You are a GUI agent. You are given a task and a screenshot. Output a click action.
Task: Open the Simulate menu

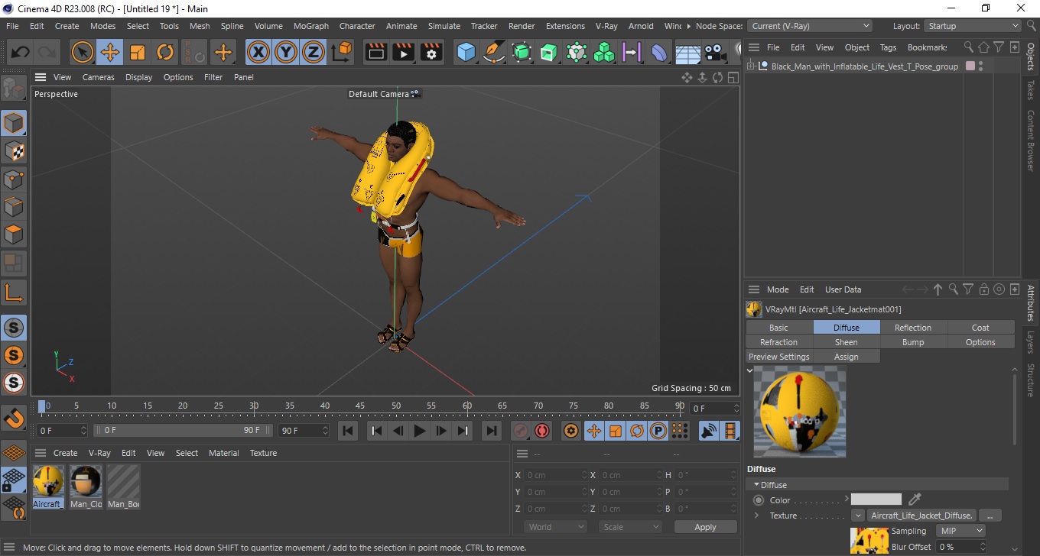click(444, 26)
